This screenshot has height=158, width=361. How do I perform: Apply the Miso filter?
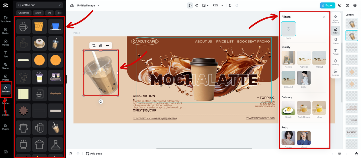click(319, 108)
